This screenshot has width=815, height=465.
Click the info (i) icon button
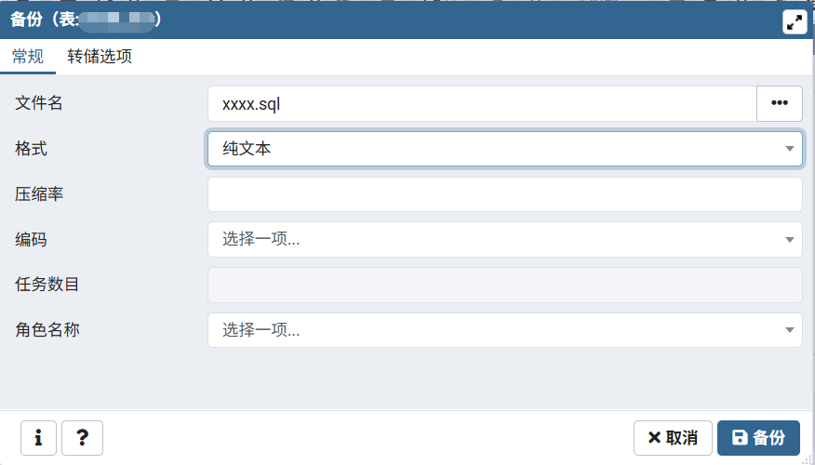tap(38, 437)
